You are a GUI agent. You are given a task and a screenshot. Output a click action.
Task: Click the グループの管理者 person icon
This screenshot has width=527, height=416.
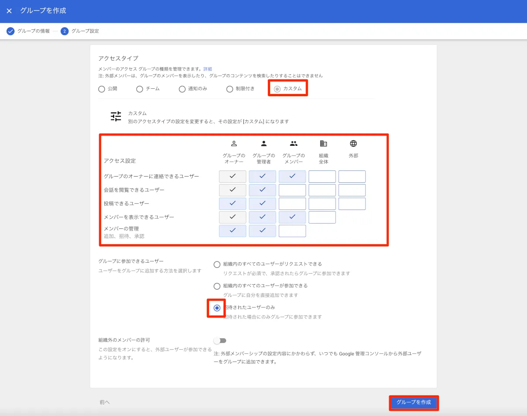click(x=263, y=143)
